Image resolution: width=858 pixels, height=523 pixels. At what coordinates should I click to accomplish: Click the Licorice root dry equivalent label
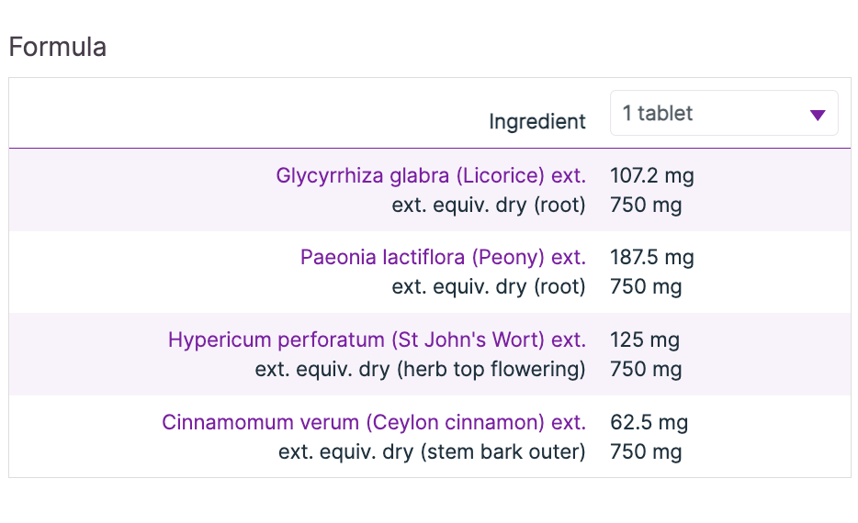point(489,205)
